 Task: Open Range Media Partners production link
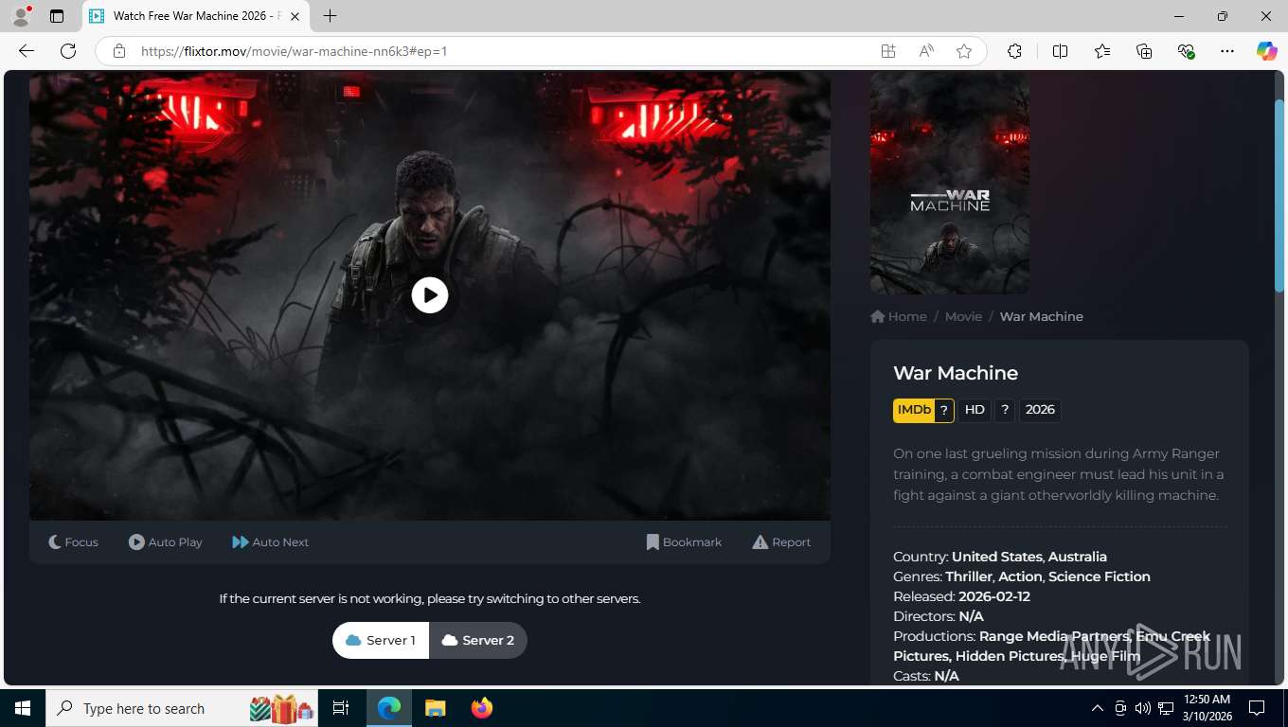coord(1054,636)
